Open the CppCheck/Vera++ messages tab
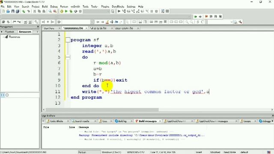 click(213, 121)
